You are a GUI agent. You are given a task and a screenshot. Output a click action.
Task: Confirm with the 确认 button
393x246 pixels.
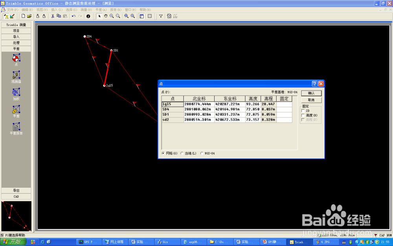pyautogui.click(x=311, y=93)
